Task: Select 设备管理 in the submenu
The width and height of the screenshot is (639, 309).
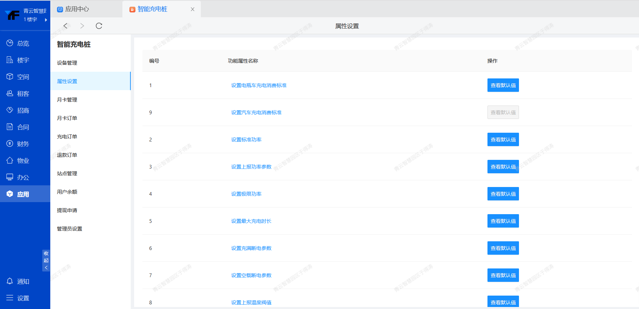Action: pos(67,63)
